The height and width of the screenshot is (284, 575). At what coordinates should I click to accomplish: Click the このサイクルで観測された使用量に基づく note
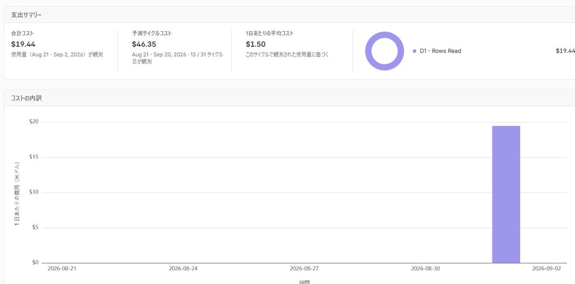pyautogui.click(x=287, y=55)
